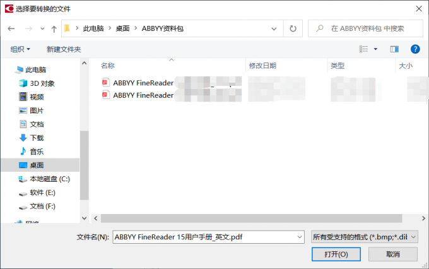
Task: Select 此电脑 in the navigation tree
Action: pos(35,70)
